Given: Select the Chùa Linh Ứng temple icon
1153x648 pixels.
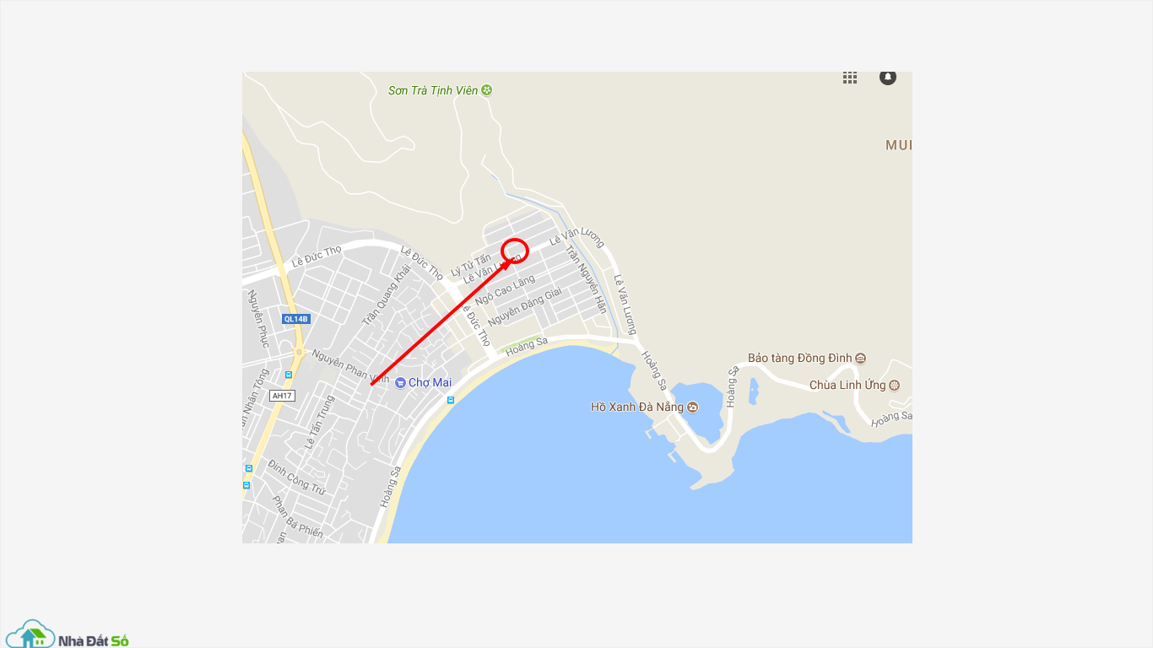Looking at the screenshot, I should 894,386.
